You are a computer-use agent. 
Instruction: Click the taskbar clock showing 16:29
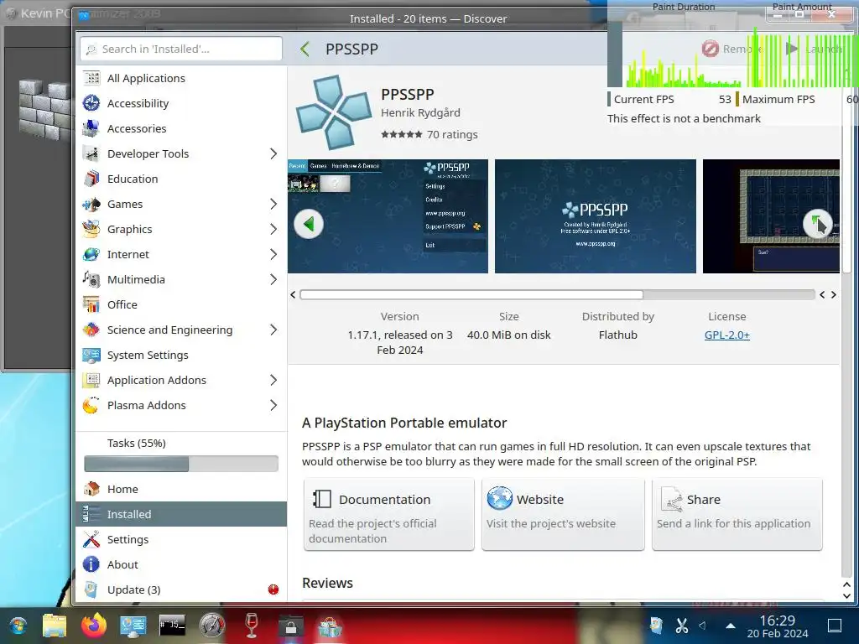[x=778, y=626]
